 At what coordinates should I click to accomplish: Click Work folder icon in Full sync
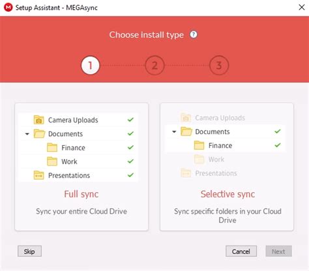(52, 162)
